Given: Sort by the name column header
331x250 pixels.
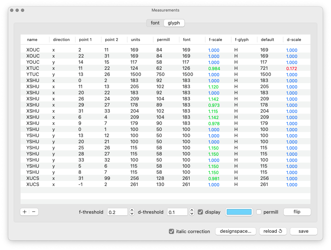Looking at the screenshot, I should click(x=32, y=40).
